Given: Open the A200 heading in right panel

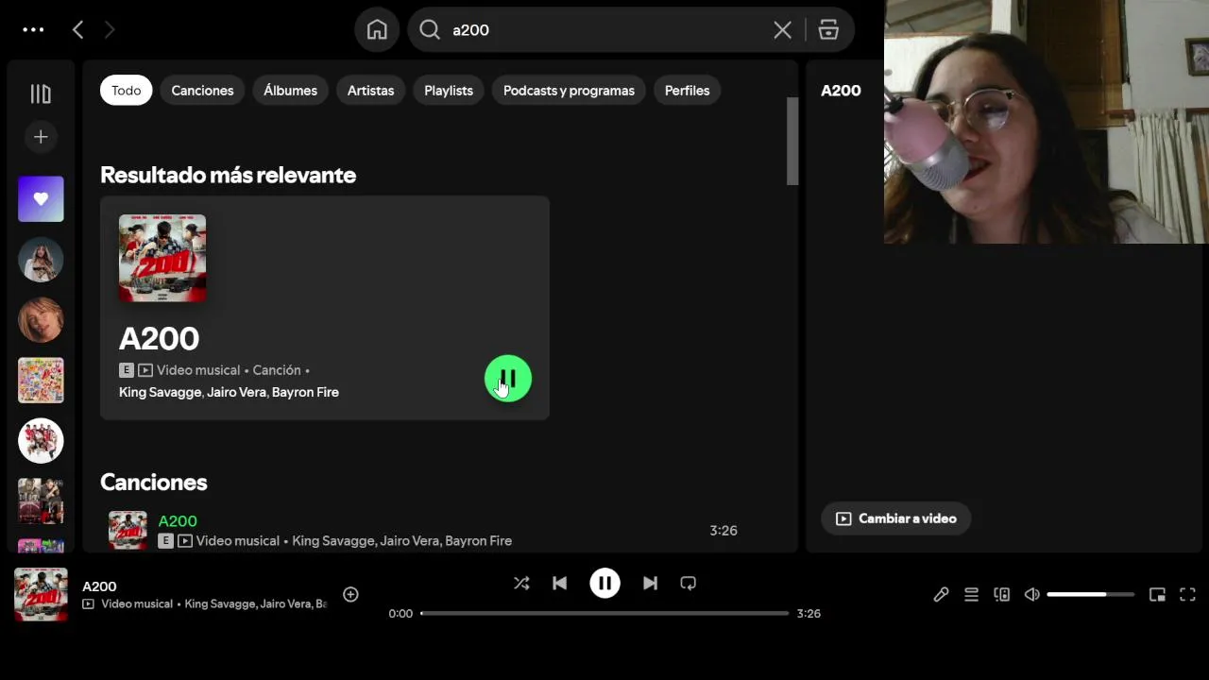Looking at the screenshot, I should (841, 91).
